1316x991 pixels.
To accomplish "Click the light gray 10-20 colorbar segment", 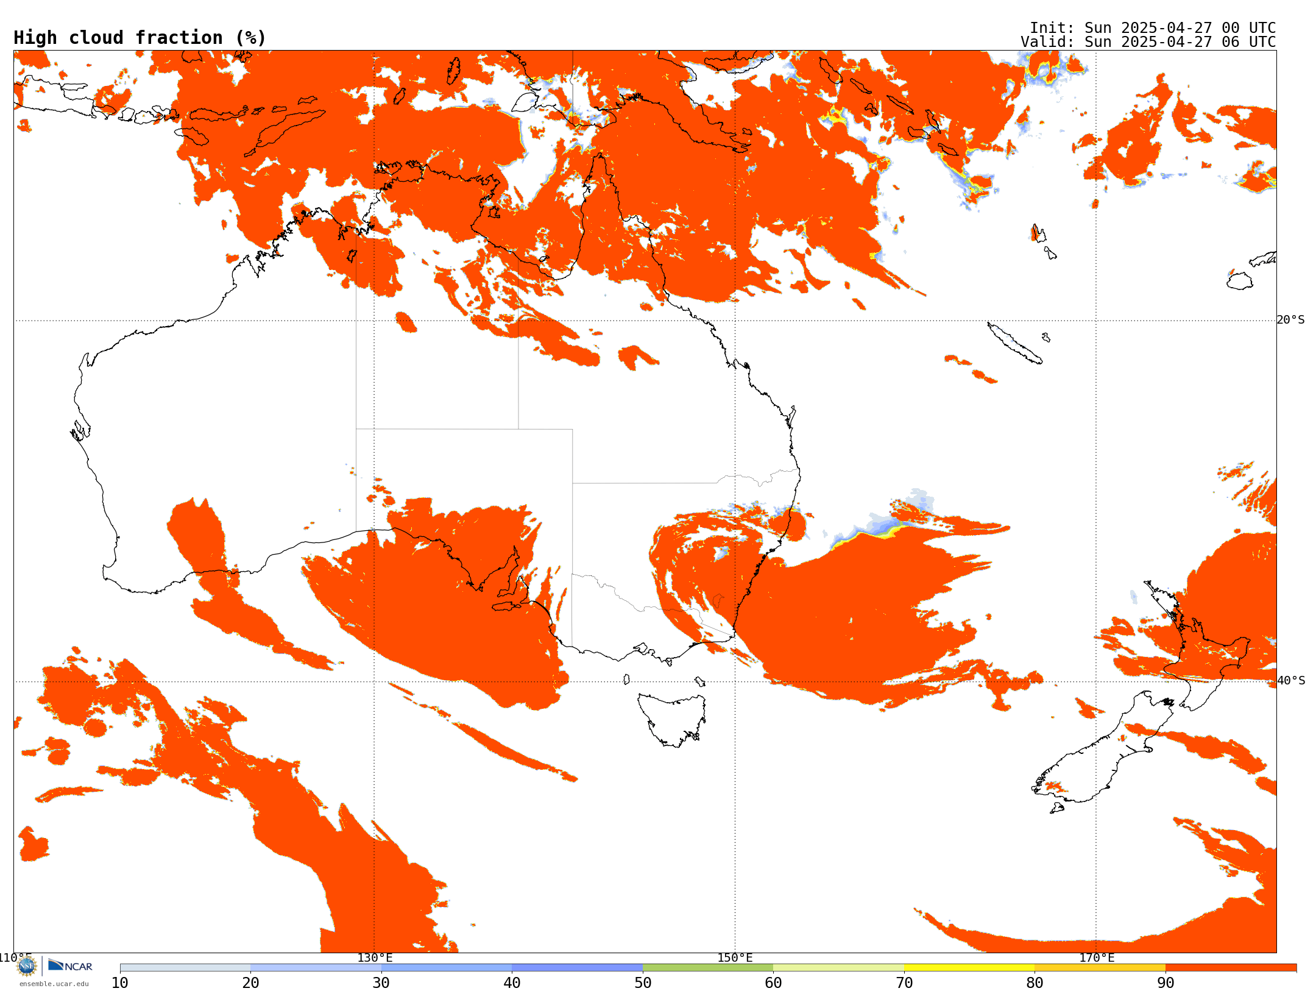I will [x=185, y=968].
